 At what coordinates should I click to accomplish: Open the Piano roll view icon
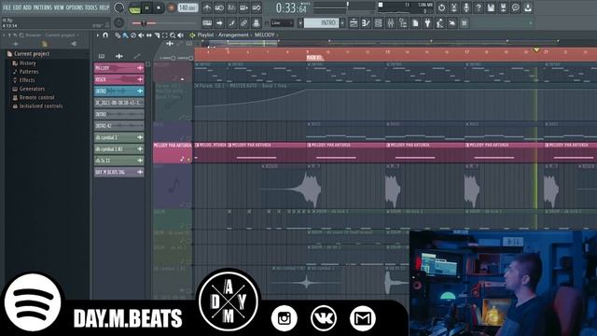tap(366, 23)
